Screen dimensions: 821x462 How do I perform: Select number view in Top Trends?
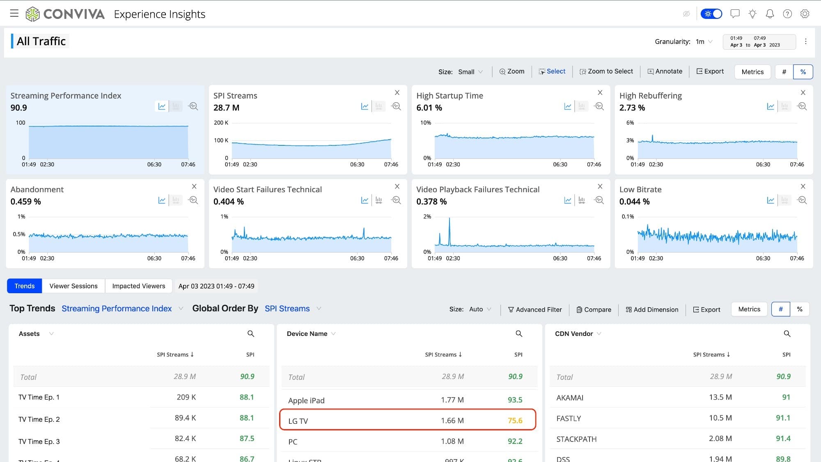(780, 309)
